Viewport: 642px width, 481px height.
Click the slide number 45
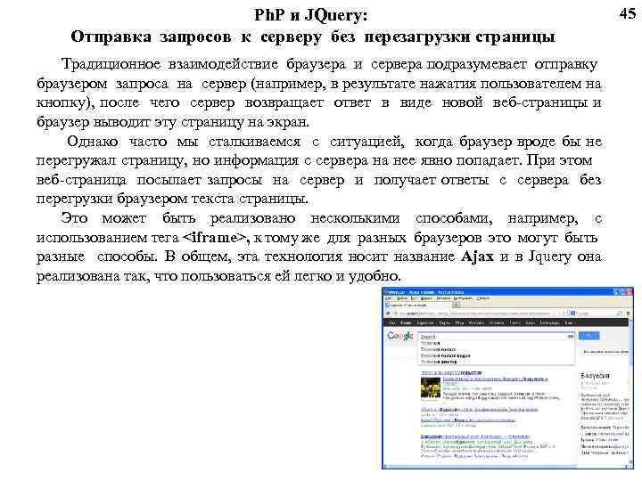point(628,14)
